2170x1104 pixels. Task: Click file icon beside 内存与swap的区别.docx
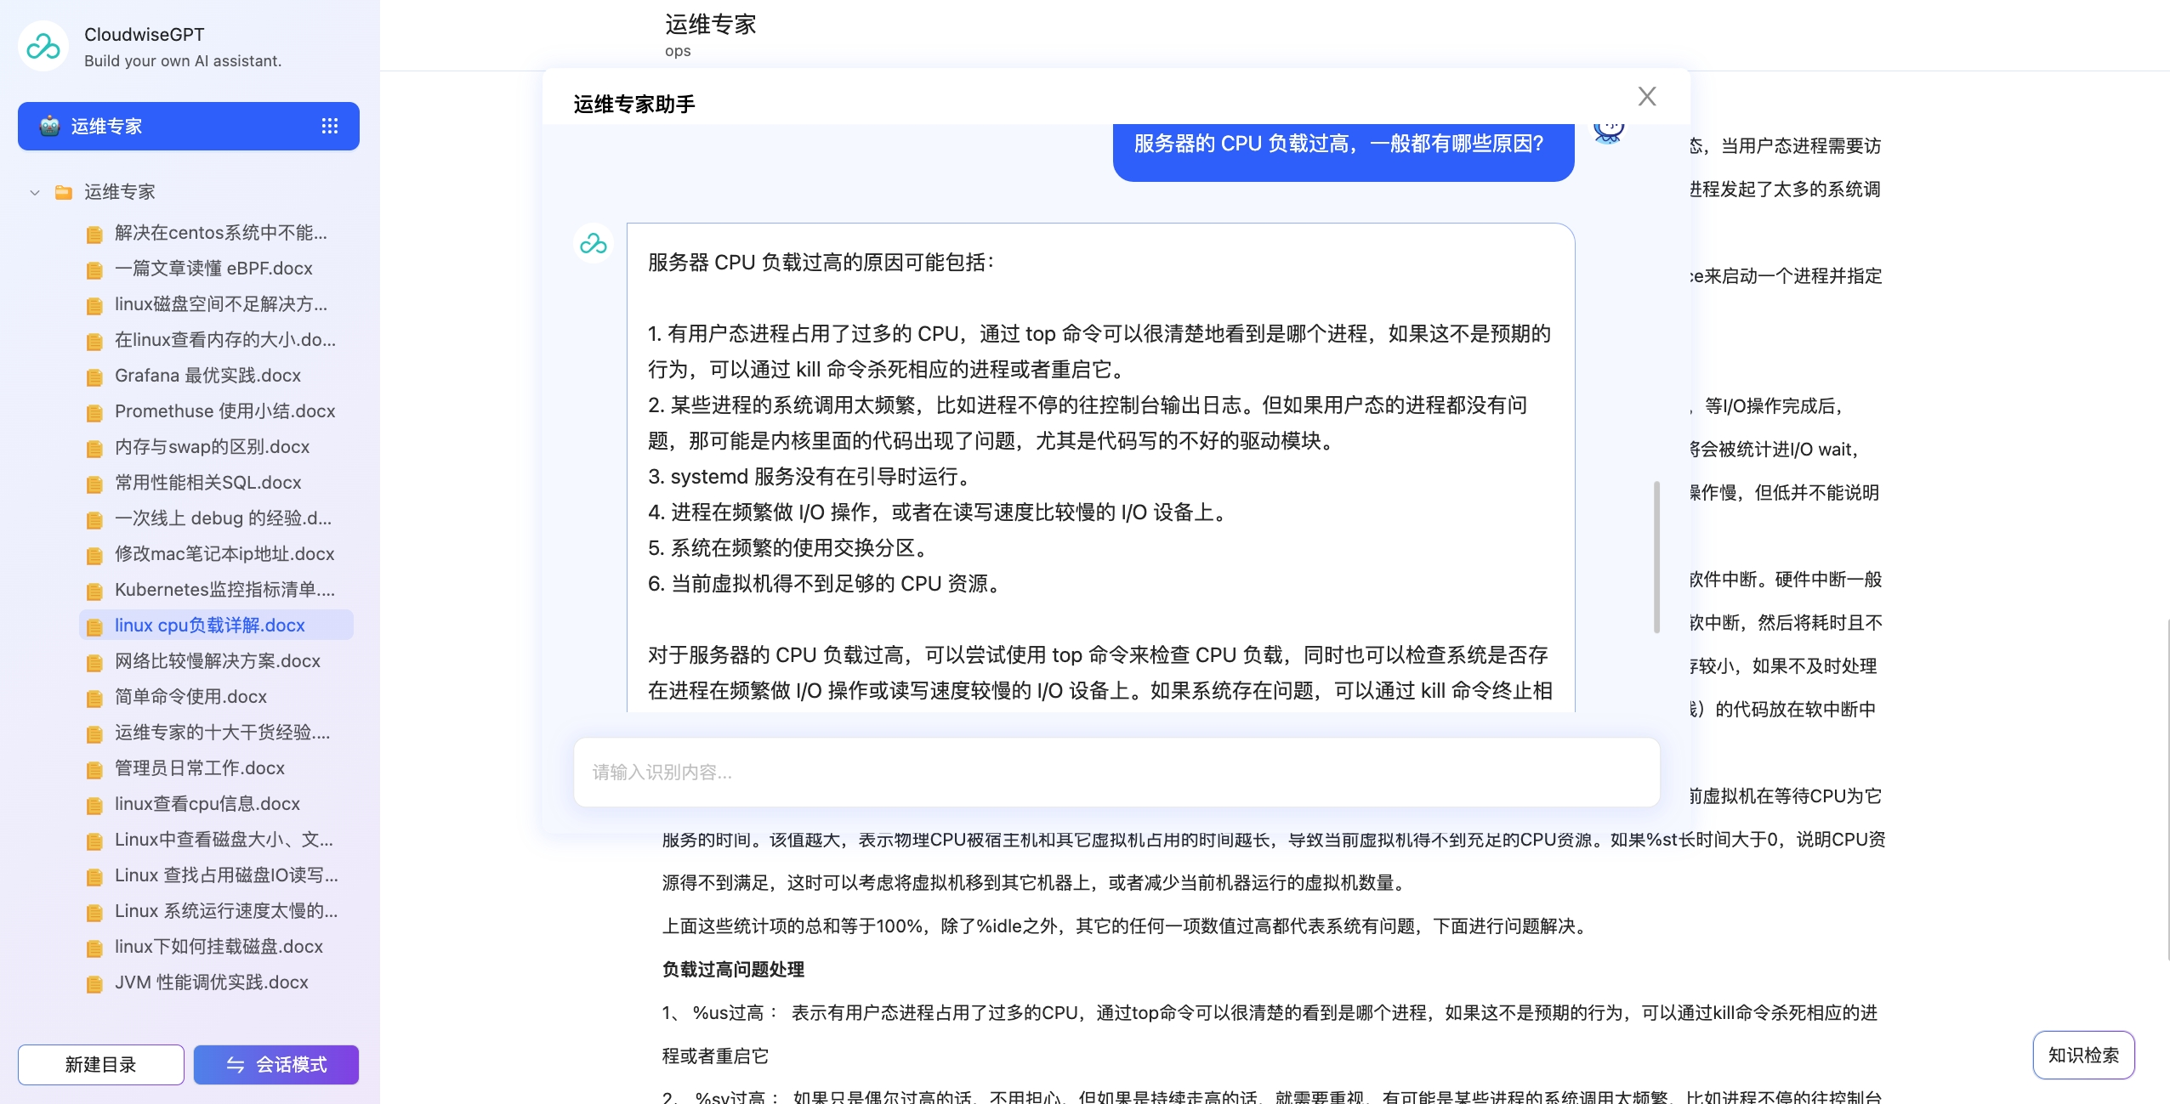point(94,449)
